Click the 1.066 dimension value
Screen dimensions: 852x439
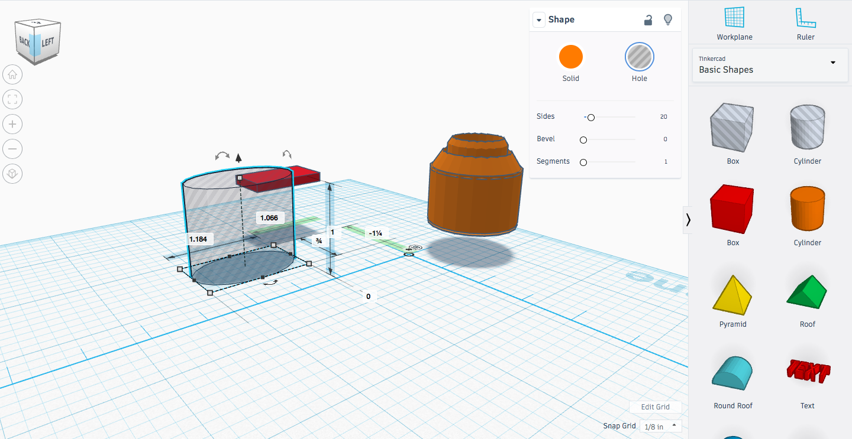pyautogui.click(x=269, y=218)
